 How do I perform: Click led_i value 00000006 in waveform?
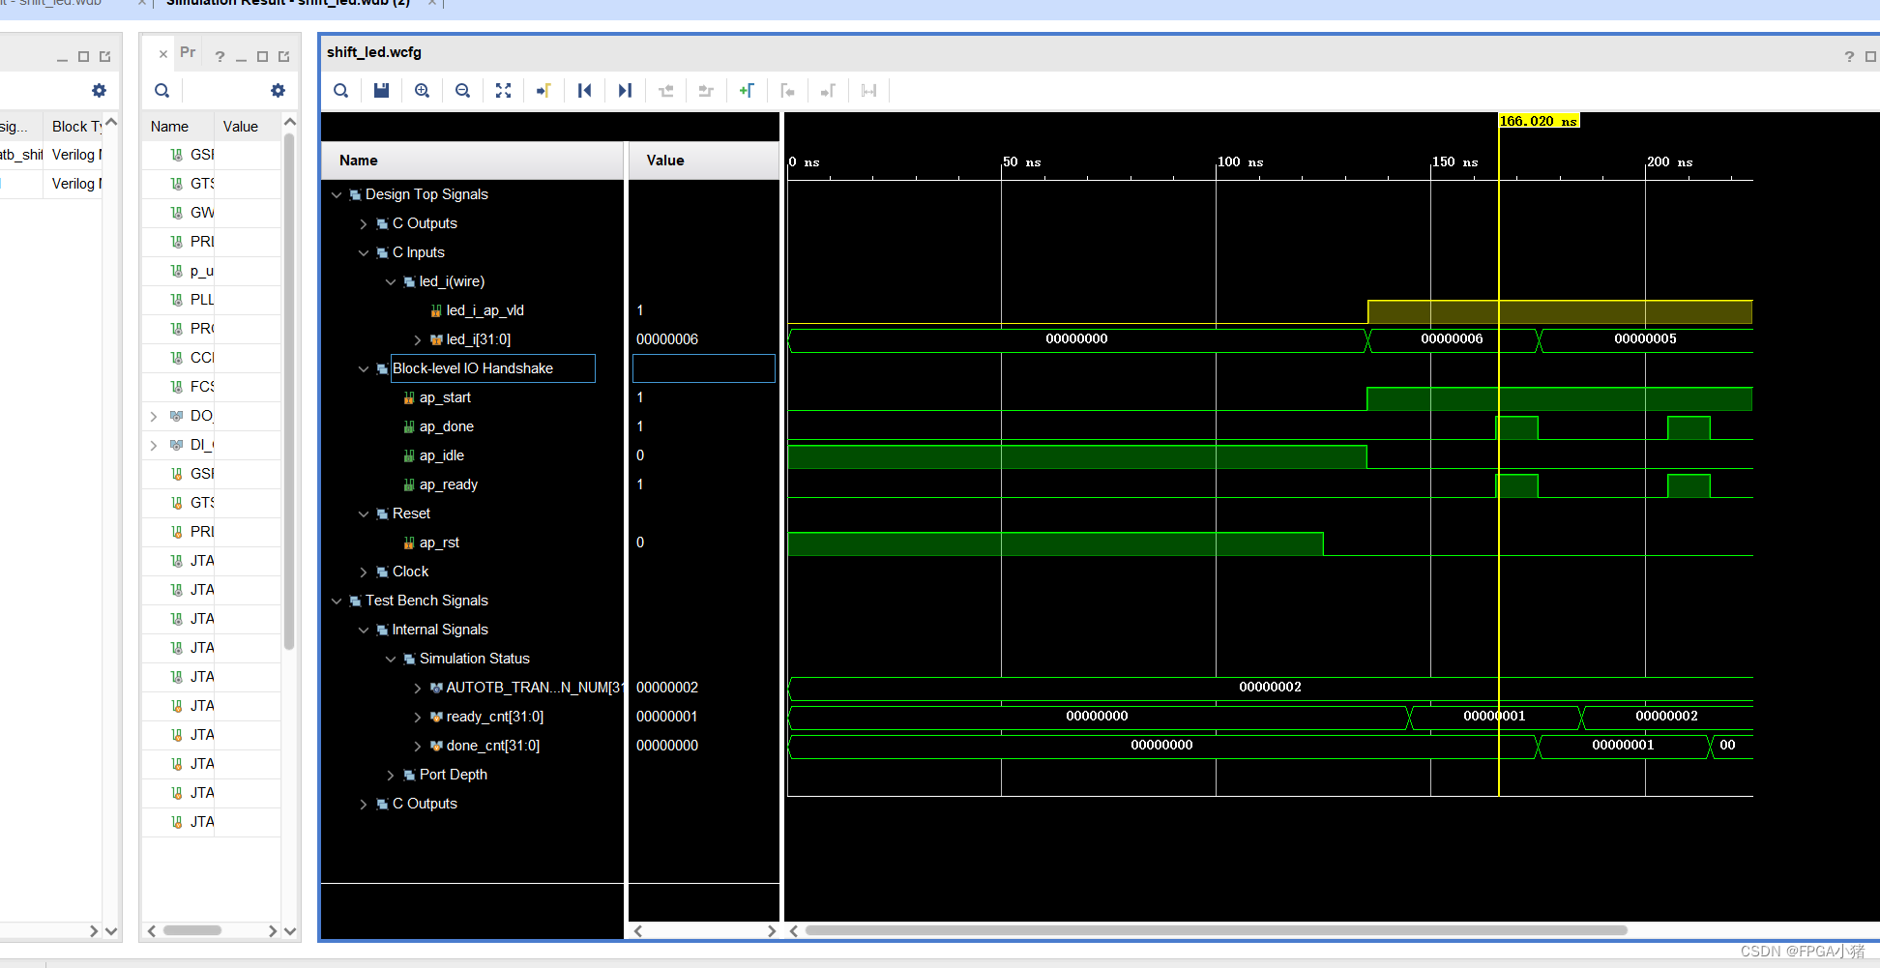pos(1452,339)
